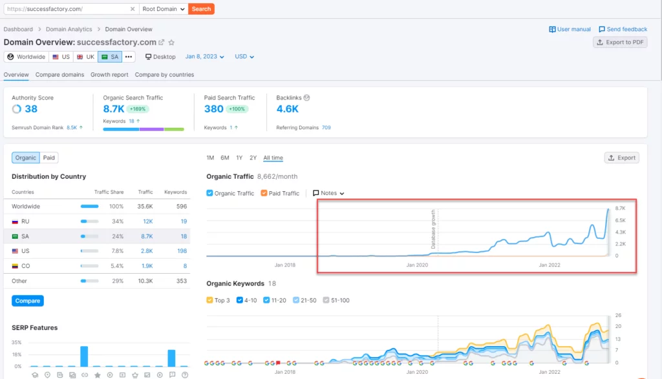Open the USD currency dropdown
662x379 pixels.
click(x=244, y=57)
